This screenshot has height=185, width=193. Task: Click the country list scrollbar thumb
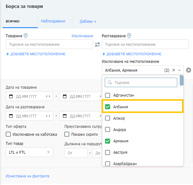point(181,80)
